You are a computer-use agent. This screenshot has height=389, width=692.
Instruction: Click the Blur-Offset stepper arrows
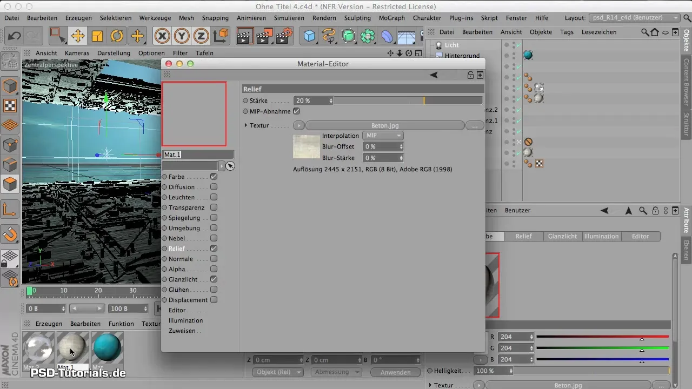401,146
